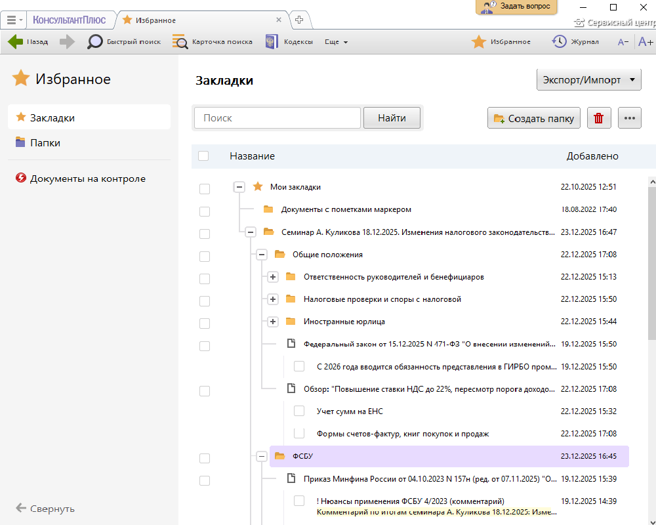Image resolution: width=656 pixels, height=525 pixels.
Task: Click the bookmarks search input field
Action: tap(277, 118)
